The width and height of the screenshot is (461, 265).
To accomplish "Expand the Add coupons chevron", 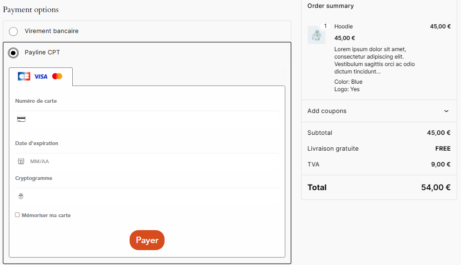I will click(x=446, y=111).
